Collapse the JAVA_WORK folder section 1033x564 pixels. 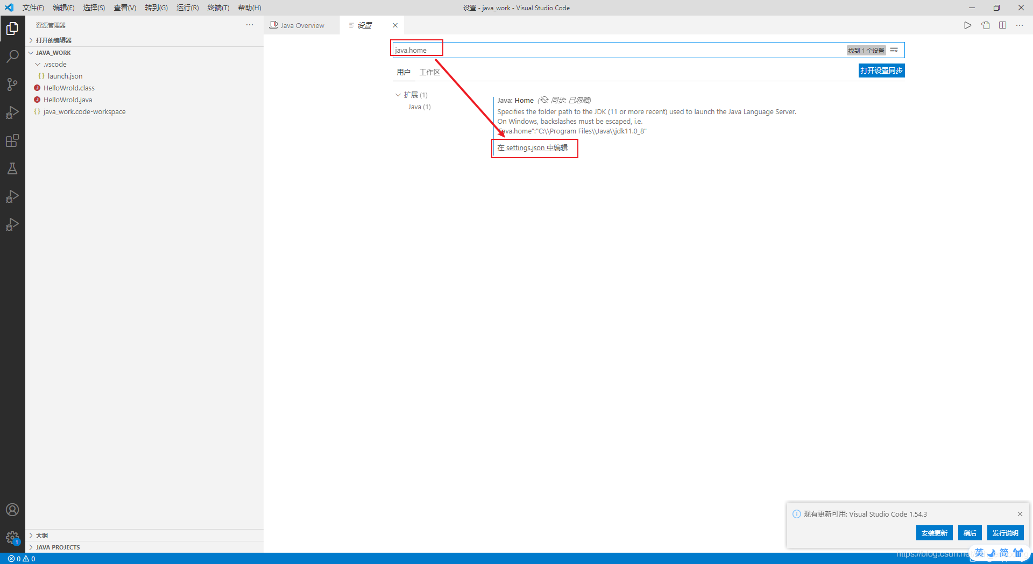pyautogui.click(x=144, y=53)
